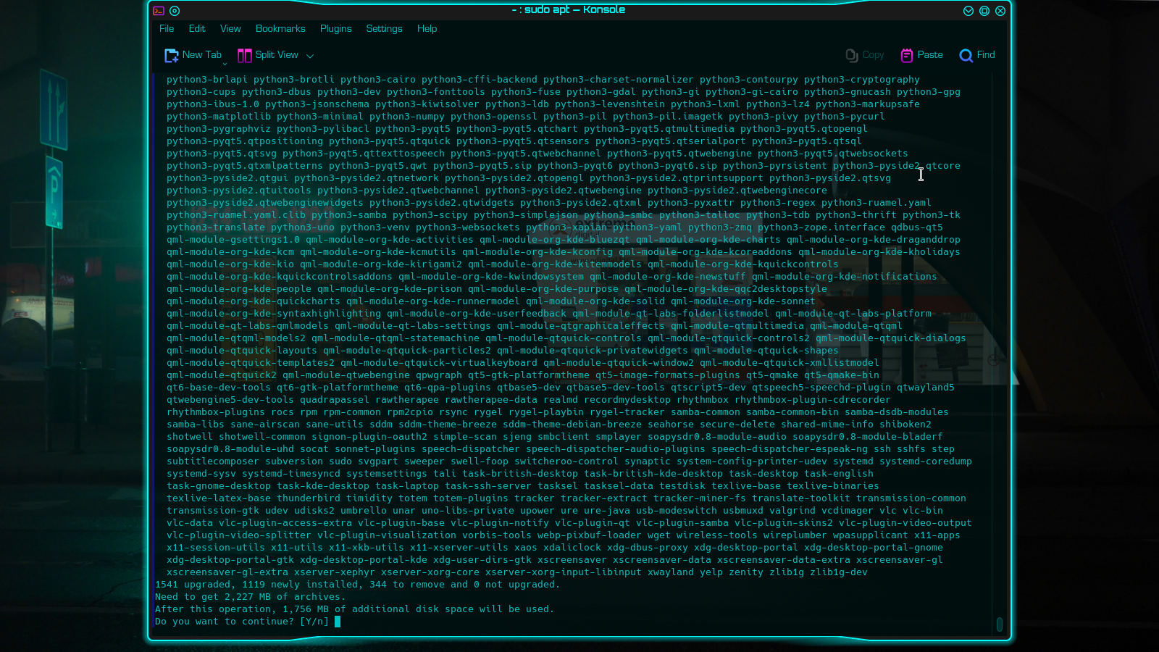Click the New Tab toolbar icon

(172, 55)
